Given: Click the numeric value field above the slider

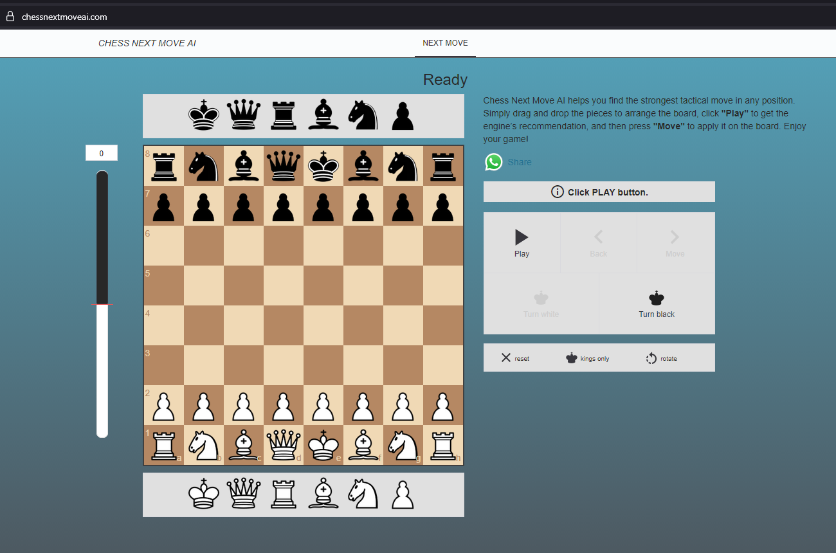Looking at the screenshot, I should (x=102, y=152).
